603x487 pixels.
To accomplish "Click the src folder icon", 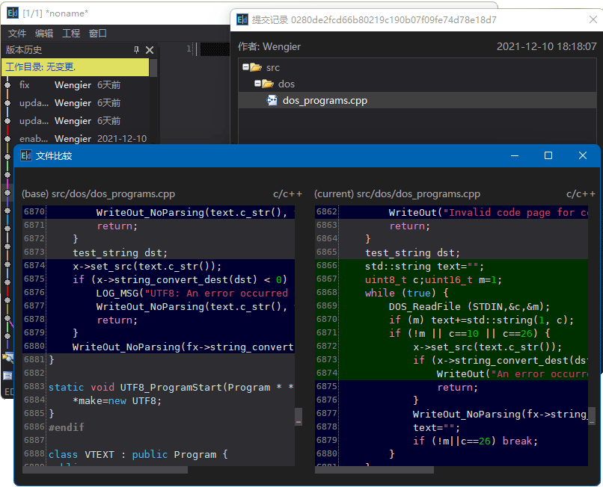I will point(256,67).
